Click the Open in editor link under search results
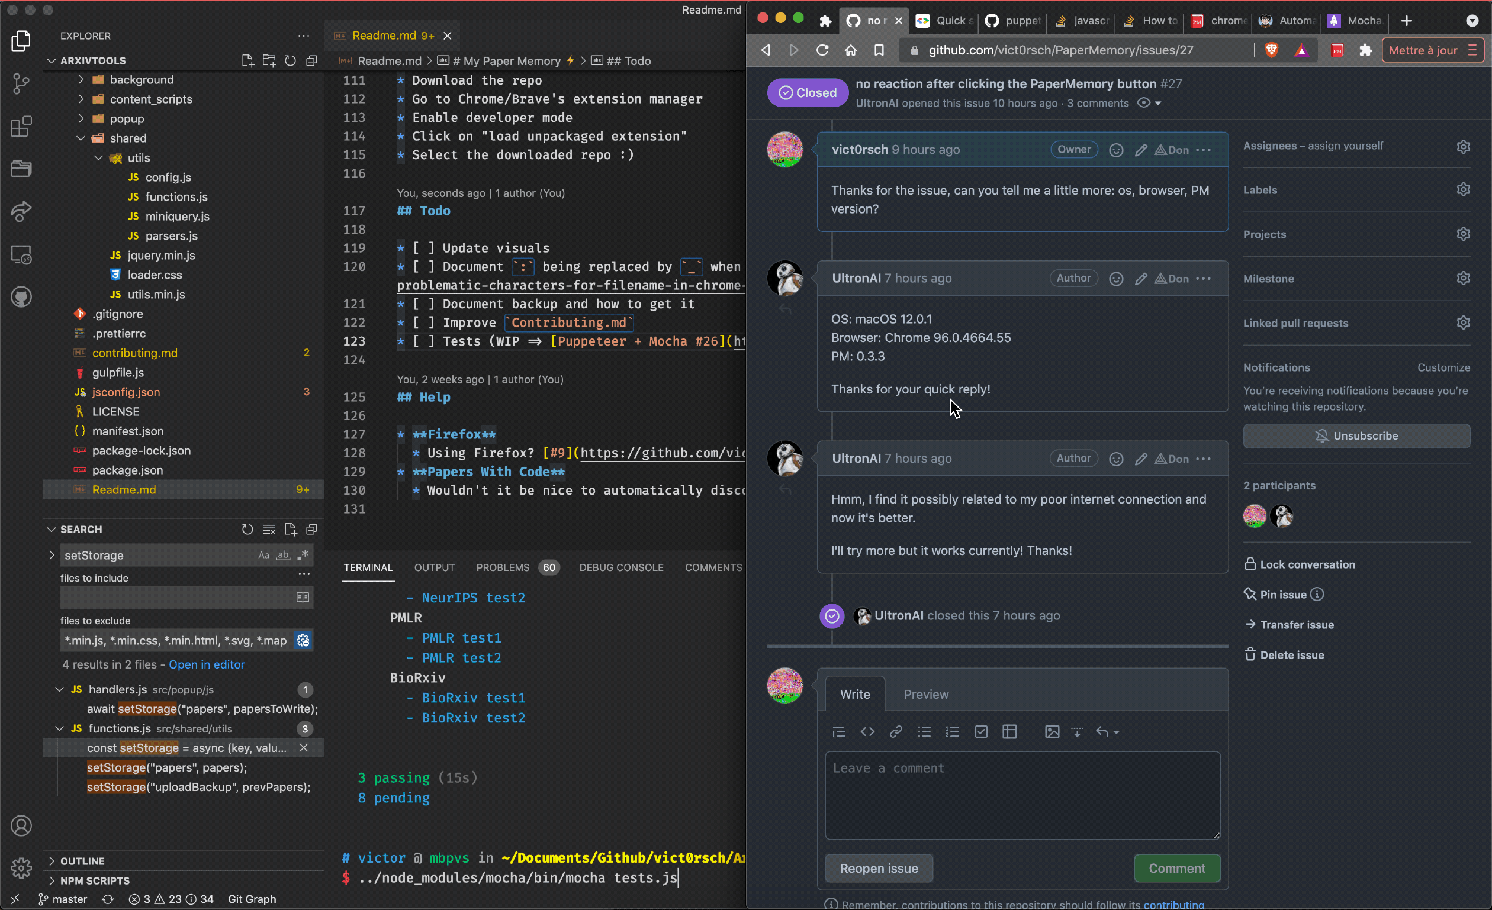The image size is (1492, 910). [x=207, y=664]
